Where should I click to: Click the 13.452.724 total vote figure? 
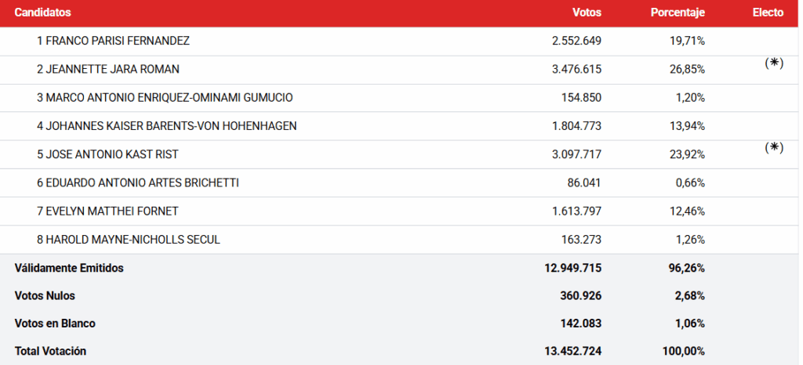coord(572,351)
